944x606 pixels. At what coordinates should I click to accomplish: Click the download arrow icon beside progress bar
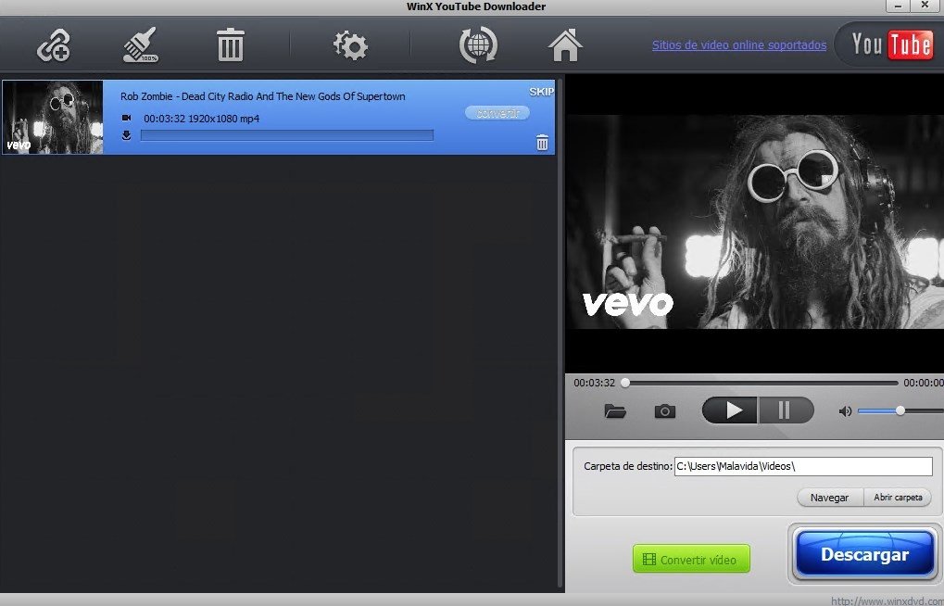(126, 135)
